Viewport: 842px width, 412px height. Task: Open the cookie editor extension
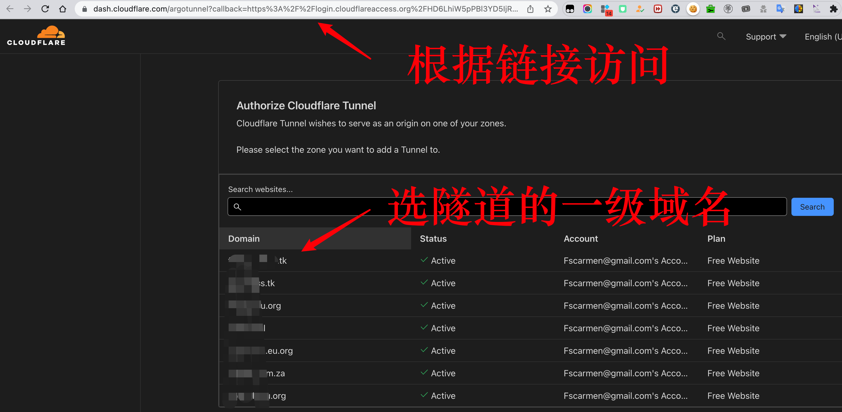click(x=693, y=9)
